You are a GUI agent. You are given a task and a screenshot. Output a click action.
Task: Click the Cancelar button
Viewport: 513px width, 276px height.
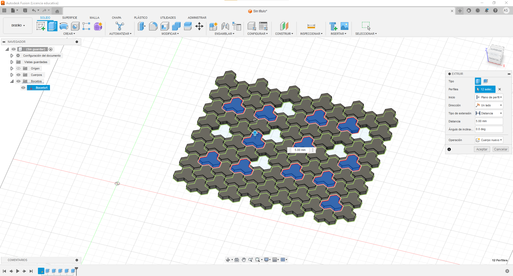coord(501,149)
